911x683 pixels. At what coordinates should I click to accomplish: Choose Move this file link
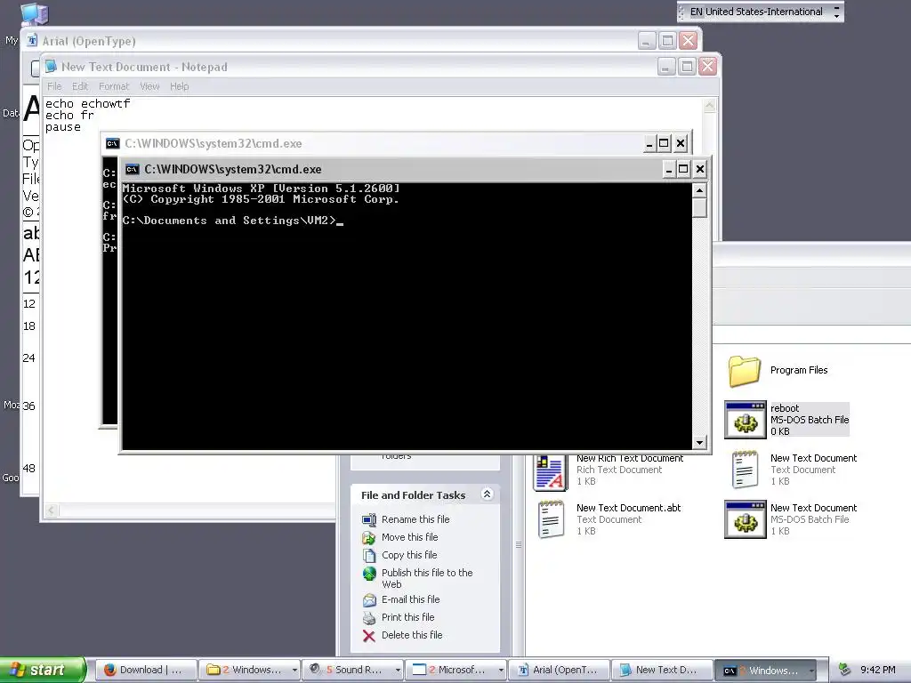coord(409,537)
